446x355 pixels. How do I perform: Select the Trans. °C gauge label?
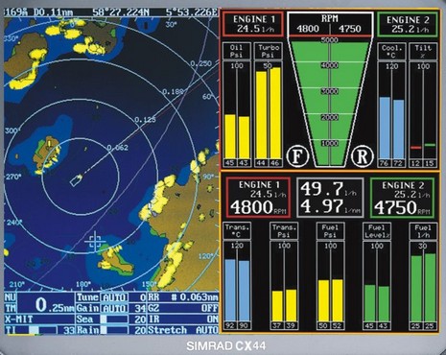(x=237, y=231)
